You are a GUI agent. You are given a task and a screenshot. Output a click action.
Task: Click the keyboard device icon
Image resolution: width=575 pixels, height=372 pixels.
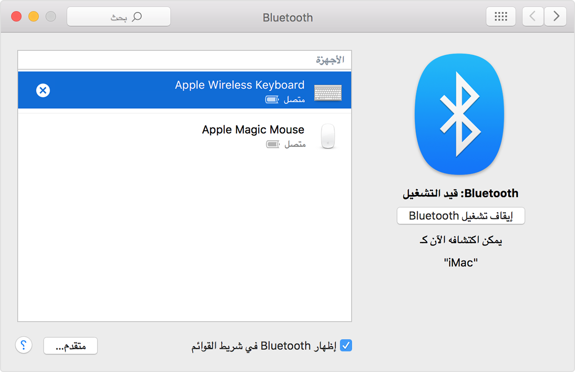pyautogui.click(x=328, y=92)
